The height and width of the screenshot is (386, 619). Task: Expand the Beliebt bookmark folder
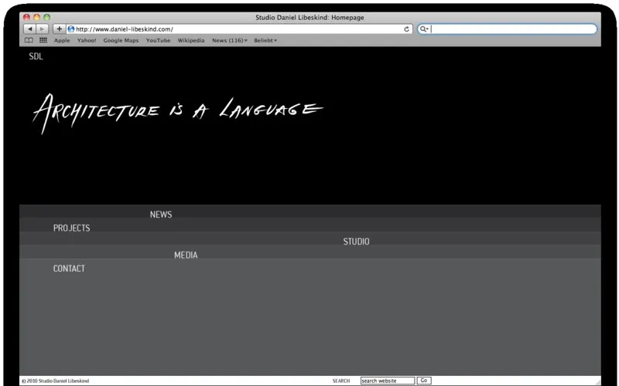point(265,40)
